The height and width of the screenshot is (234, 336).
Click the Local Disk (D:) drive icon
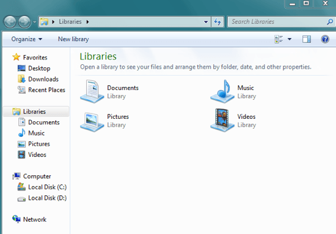click(21, 199)
